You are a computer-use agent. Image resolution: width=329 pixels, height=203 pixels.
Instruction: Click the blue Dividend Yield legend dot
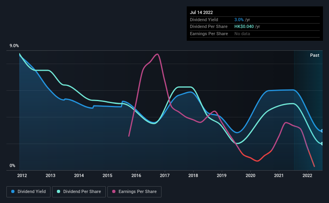point(13,191)
